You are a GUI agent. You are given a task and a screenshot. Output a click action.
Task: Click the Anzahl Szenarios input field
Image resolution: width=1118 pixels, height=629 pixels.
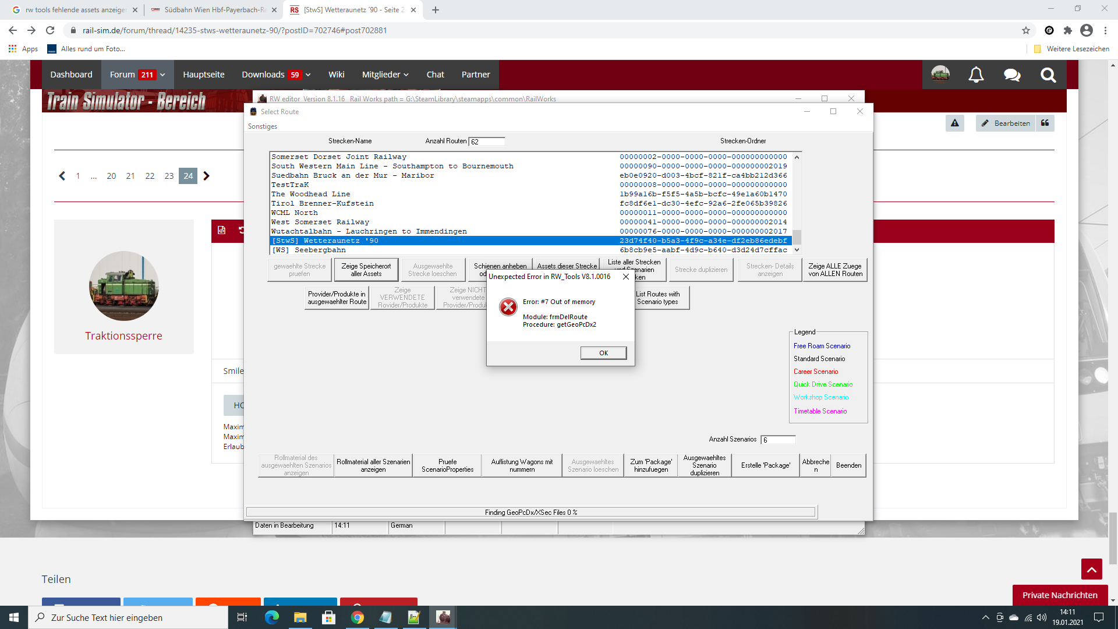778,440
